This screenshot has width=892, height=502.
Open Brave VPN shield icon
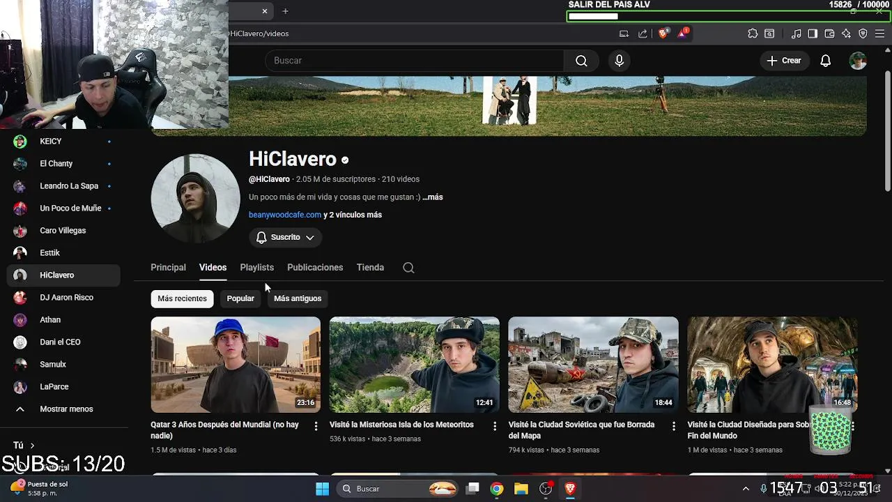(x=863, y=33)
